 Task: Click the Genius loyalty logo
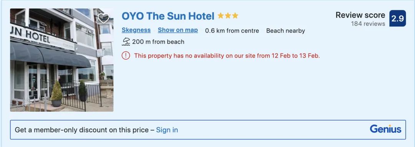(x=386, y=129)
